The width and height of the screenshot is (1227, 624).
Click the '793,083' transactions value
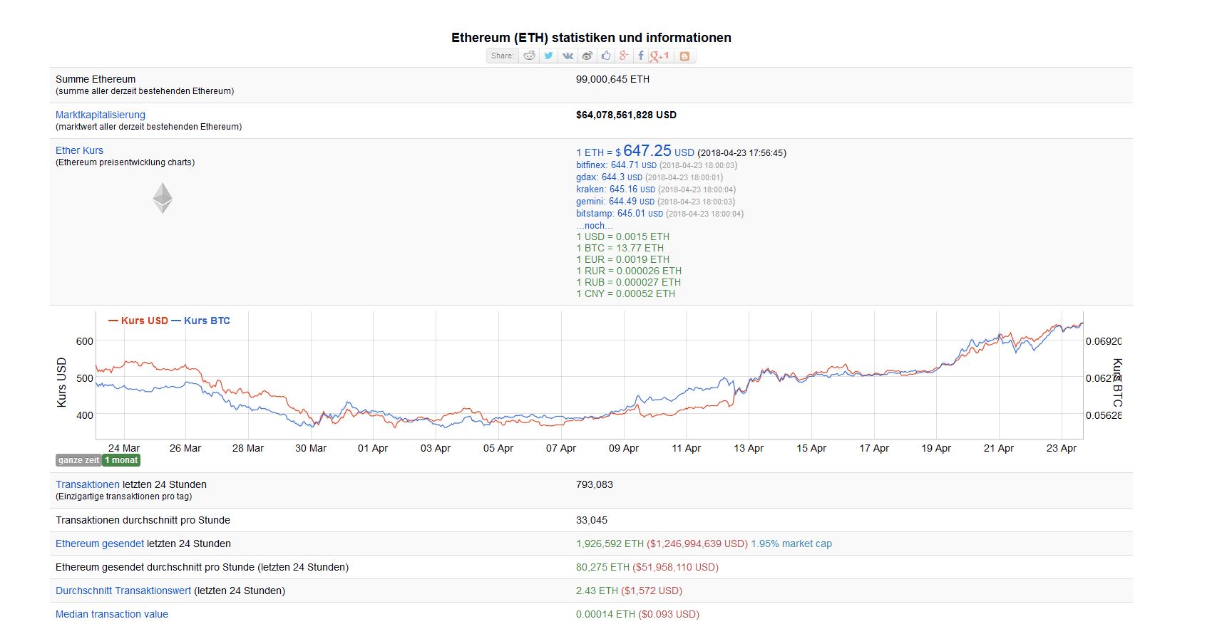pyautogui.click(x=595, y=484)
